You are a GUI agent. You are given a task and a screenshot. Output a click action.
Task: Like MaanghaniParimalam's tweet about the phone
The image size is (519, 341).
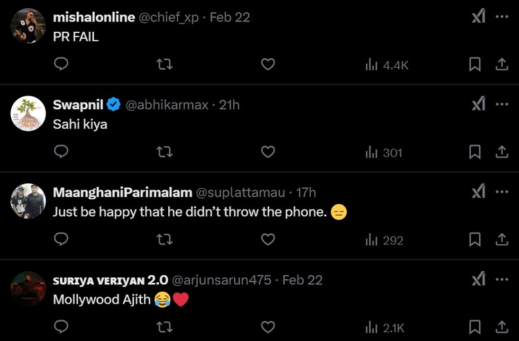point(268,239)
